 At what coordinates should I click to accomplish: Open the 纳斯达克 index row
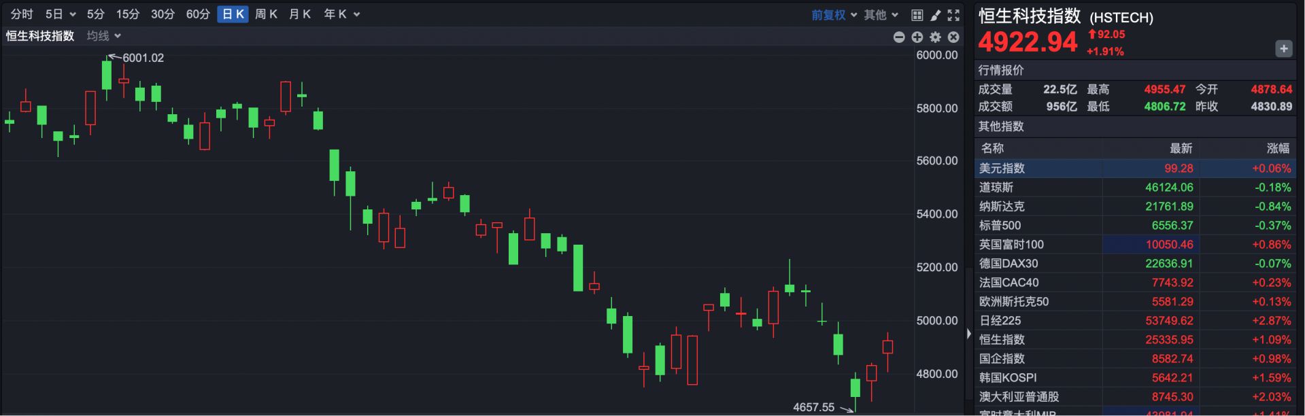1135,207
